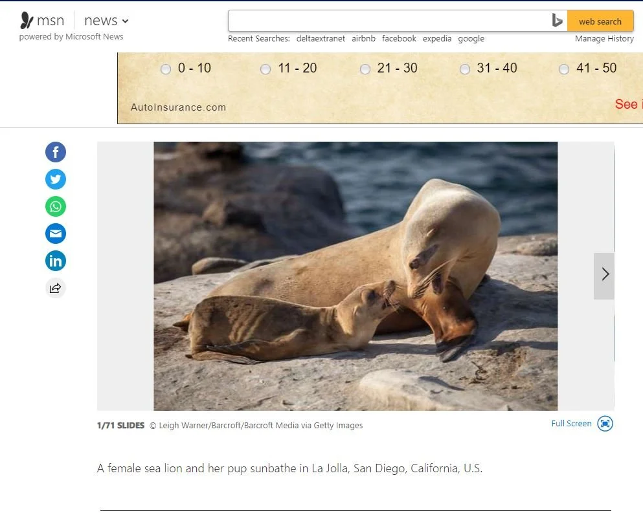Screen dimensions: 643x513
Task: Click recent search deltaextranet
Action: (x=321, y=39)
